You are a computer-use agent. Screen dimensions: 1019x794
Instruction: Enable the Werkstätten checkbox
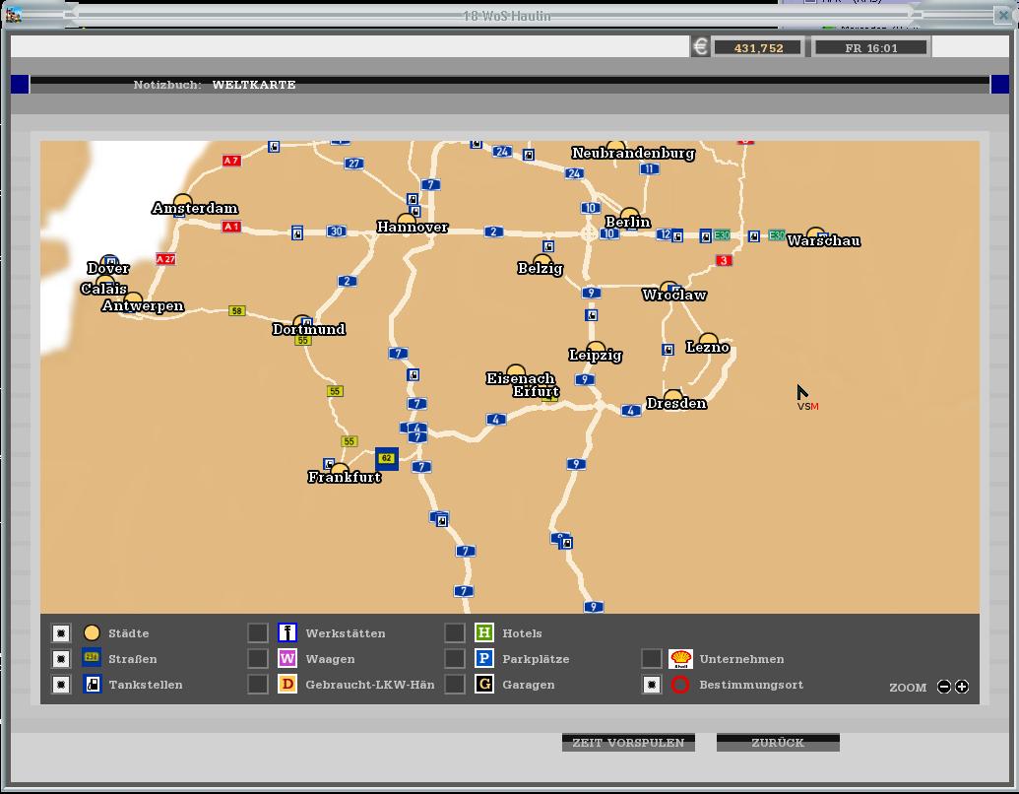coord(258,633)
